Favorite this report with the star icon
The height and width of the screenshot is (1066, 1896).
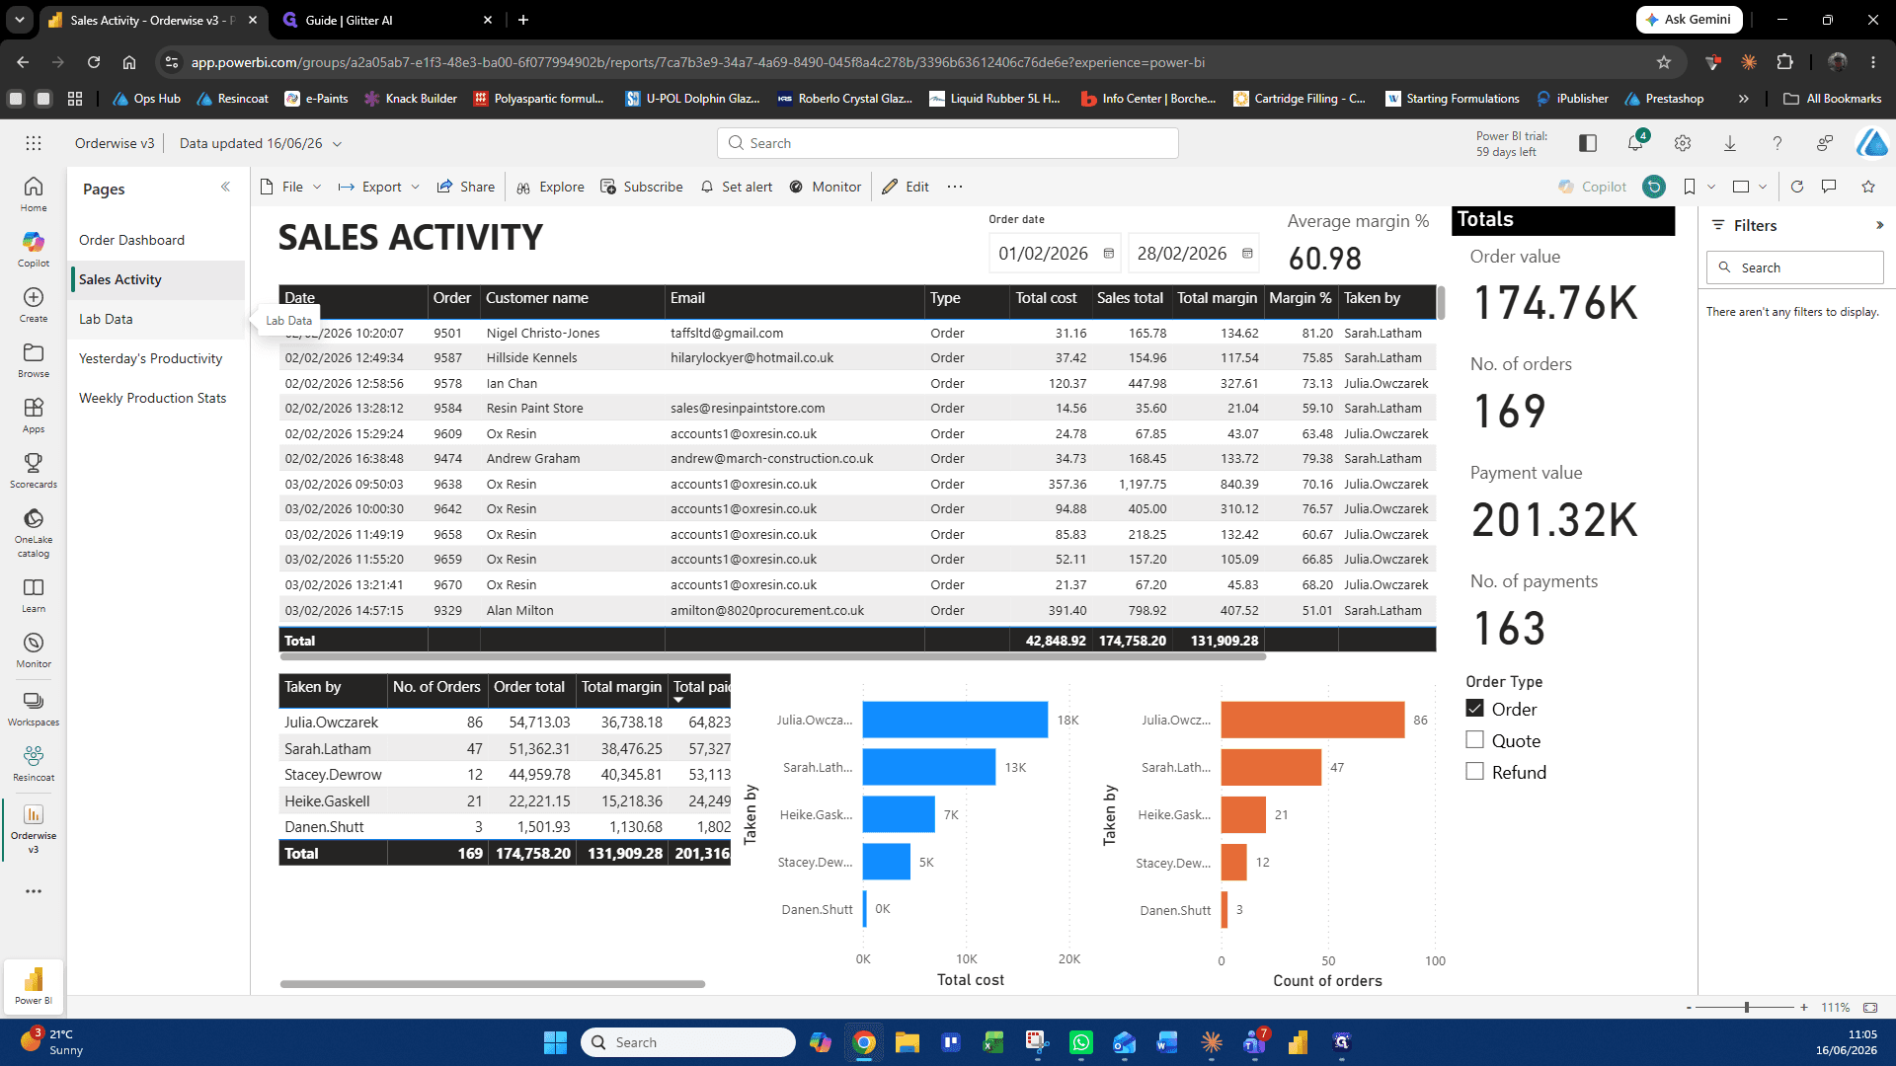1868,187
